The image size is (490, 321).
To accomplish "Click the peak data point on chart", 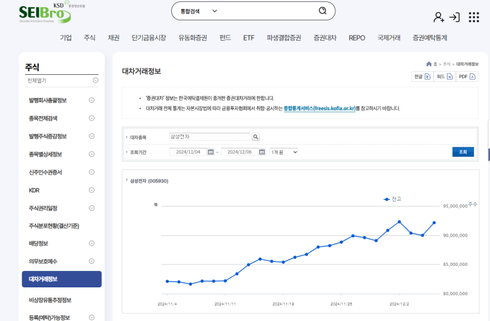I will [399, 222].
